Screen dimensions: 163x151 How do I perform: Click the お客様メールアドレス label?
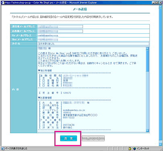point(23,31)
